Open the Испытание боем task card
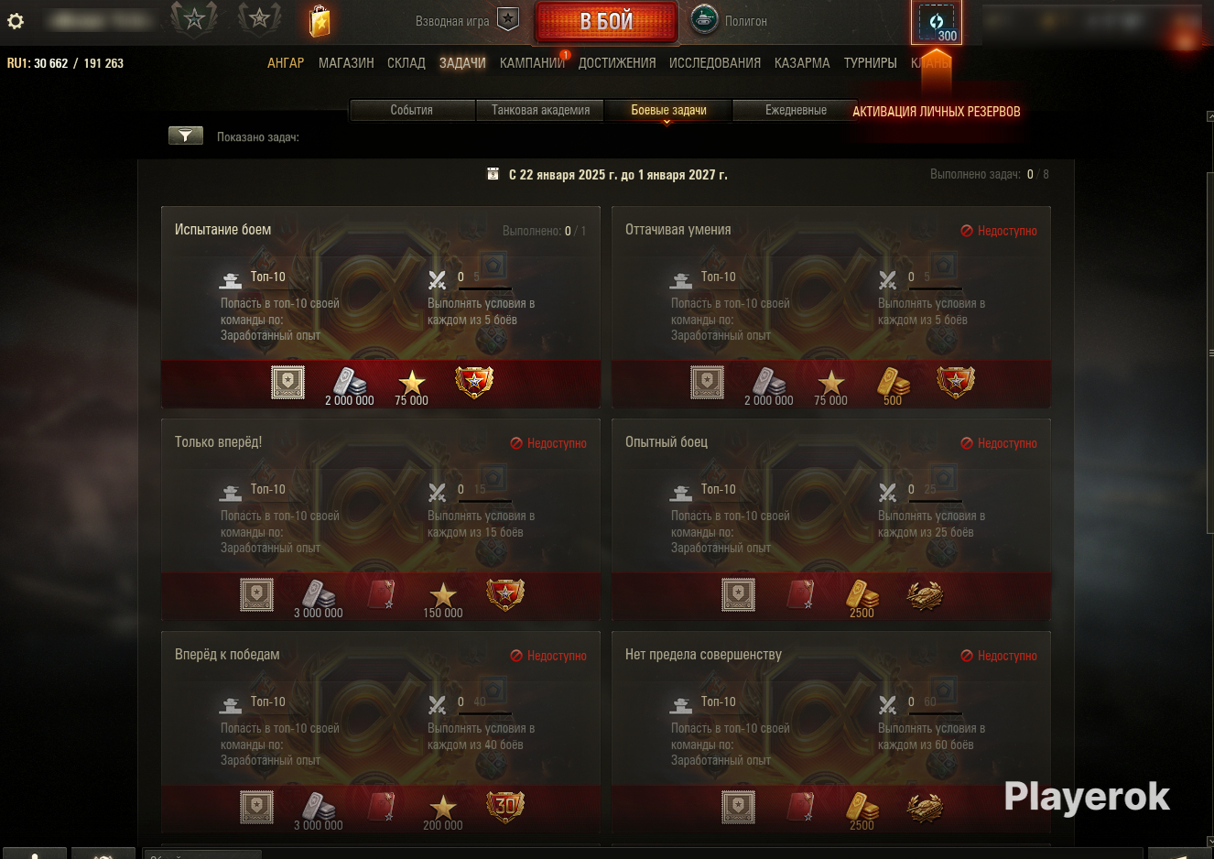This screenshot has width=1214, height=859. (381, 307)
